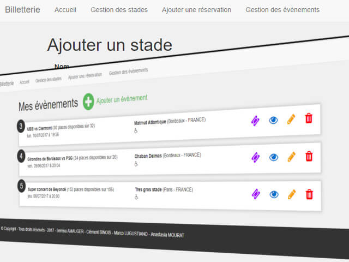Viewport: 349px width, 262px height.
Task: Click the Matmut Atlantique stadium name
Action: [150, 122]
